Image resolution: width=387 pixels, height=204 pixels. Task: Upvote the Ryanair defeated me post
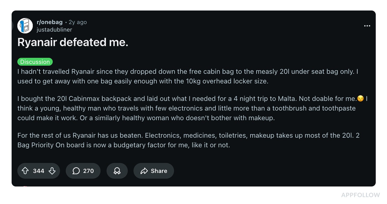click(25, 171)
